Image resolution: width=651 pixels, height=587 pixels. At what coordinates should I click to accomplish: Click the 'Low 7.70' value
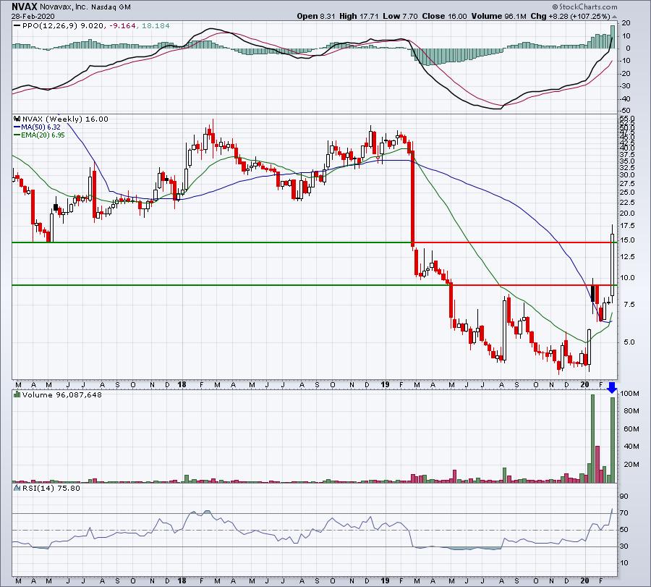point(400,16)
